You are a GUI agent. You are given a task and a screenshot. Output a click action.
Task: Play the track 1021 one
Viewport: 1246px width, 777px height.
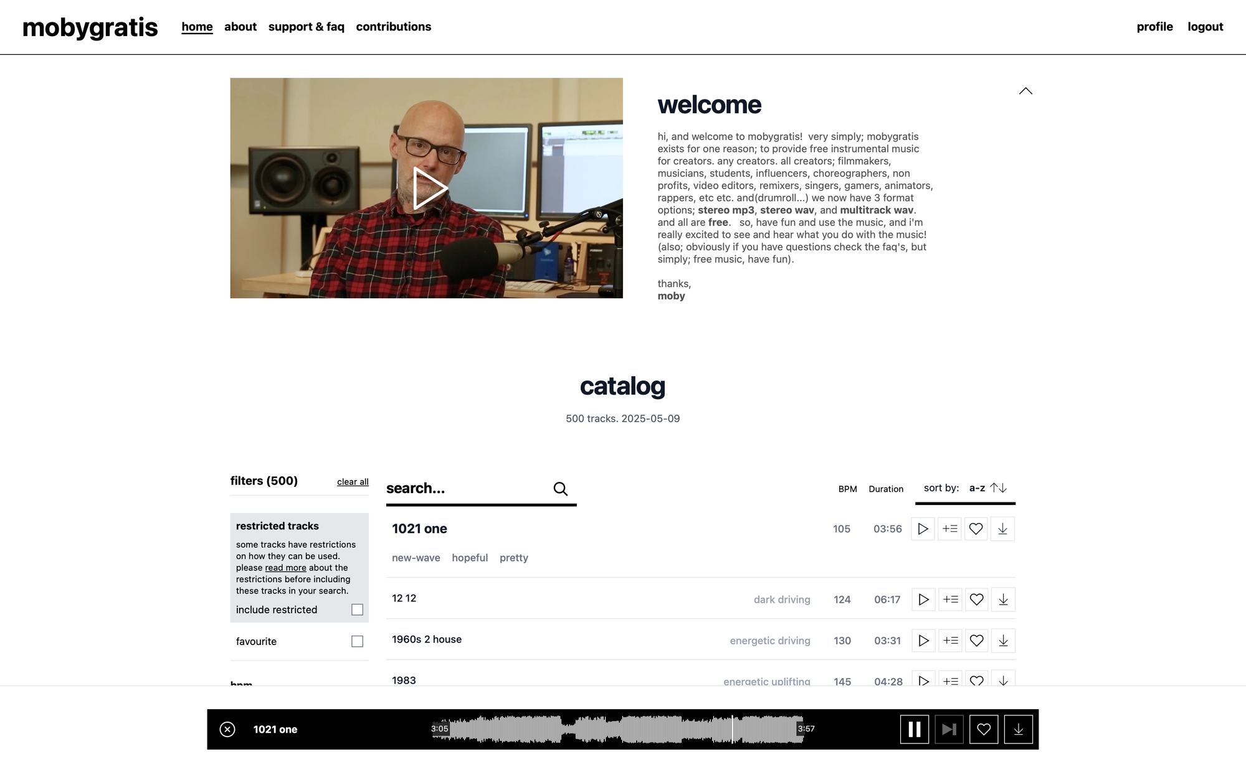tap(923, 529)
